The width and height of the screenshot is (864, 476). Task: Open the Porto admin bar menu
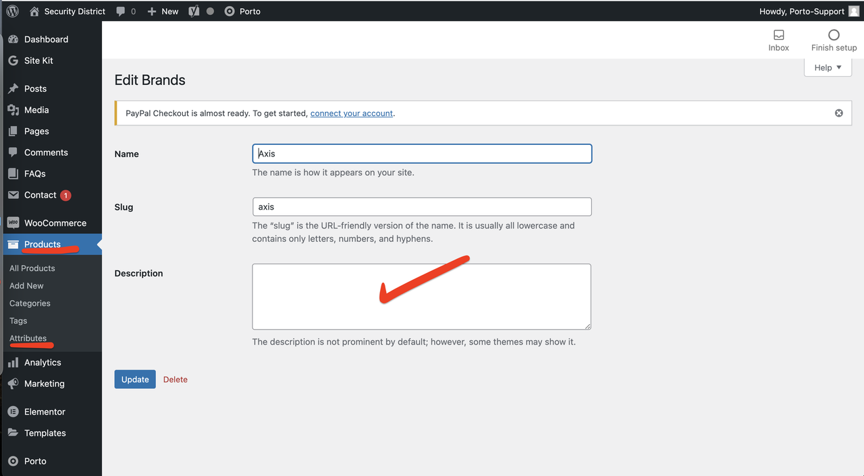click(242, 11)
